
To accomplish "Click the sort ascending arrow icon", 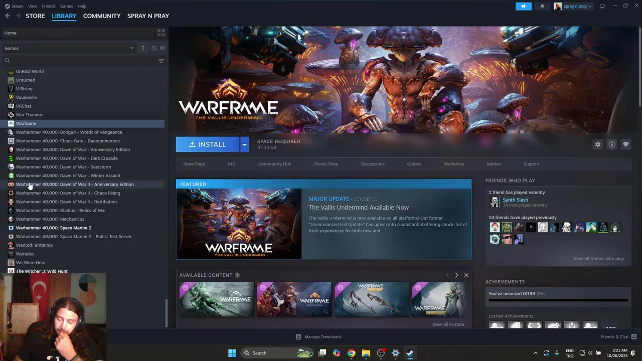I will click(x=143, y=48).
